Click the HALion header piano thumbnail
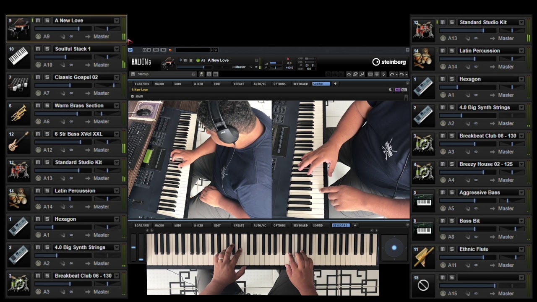The height and width of the screenshot is (302, 537). tap(168, 63)
